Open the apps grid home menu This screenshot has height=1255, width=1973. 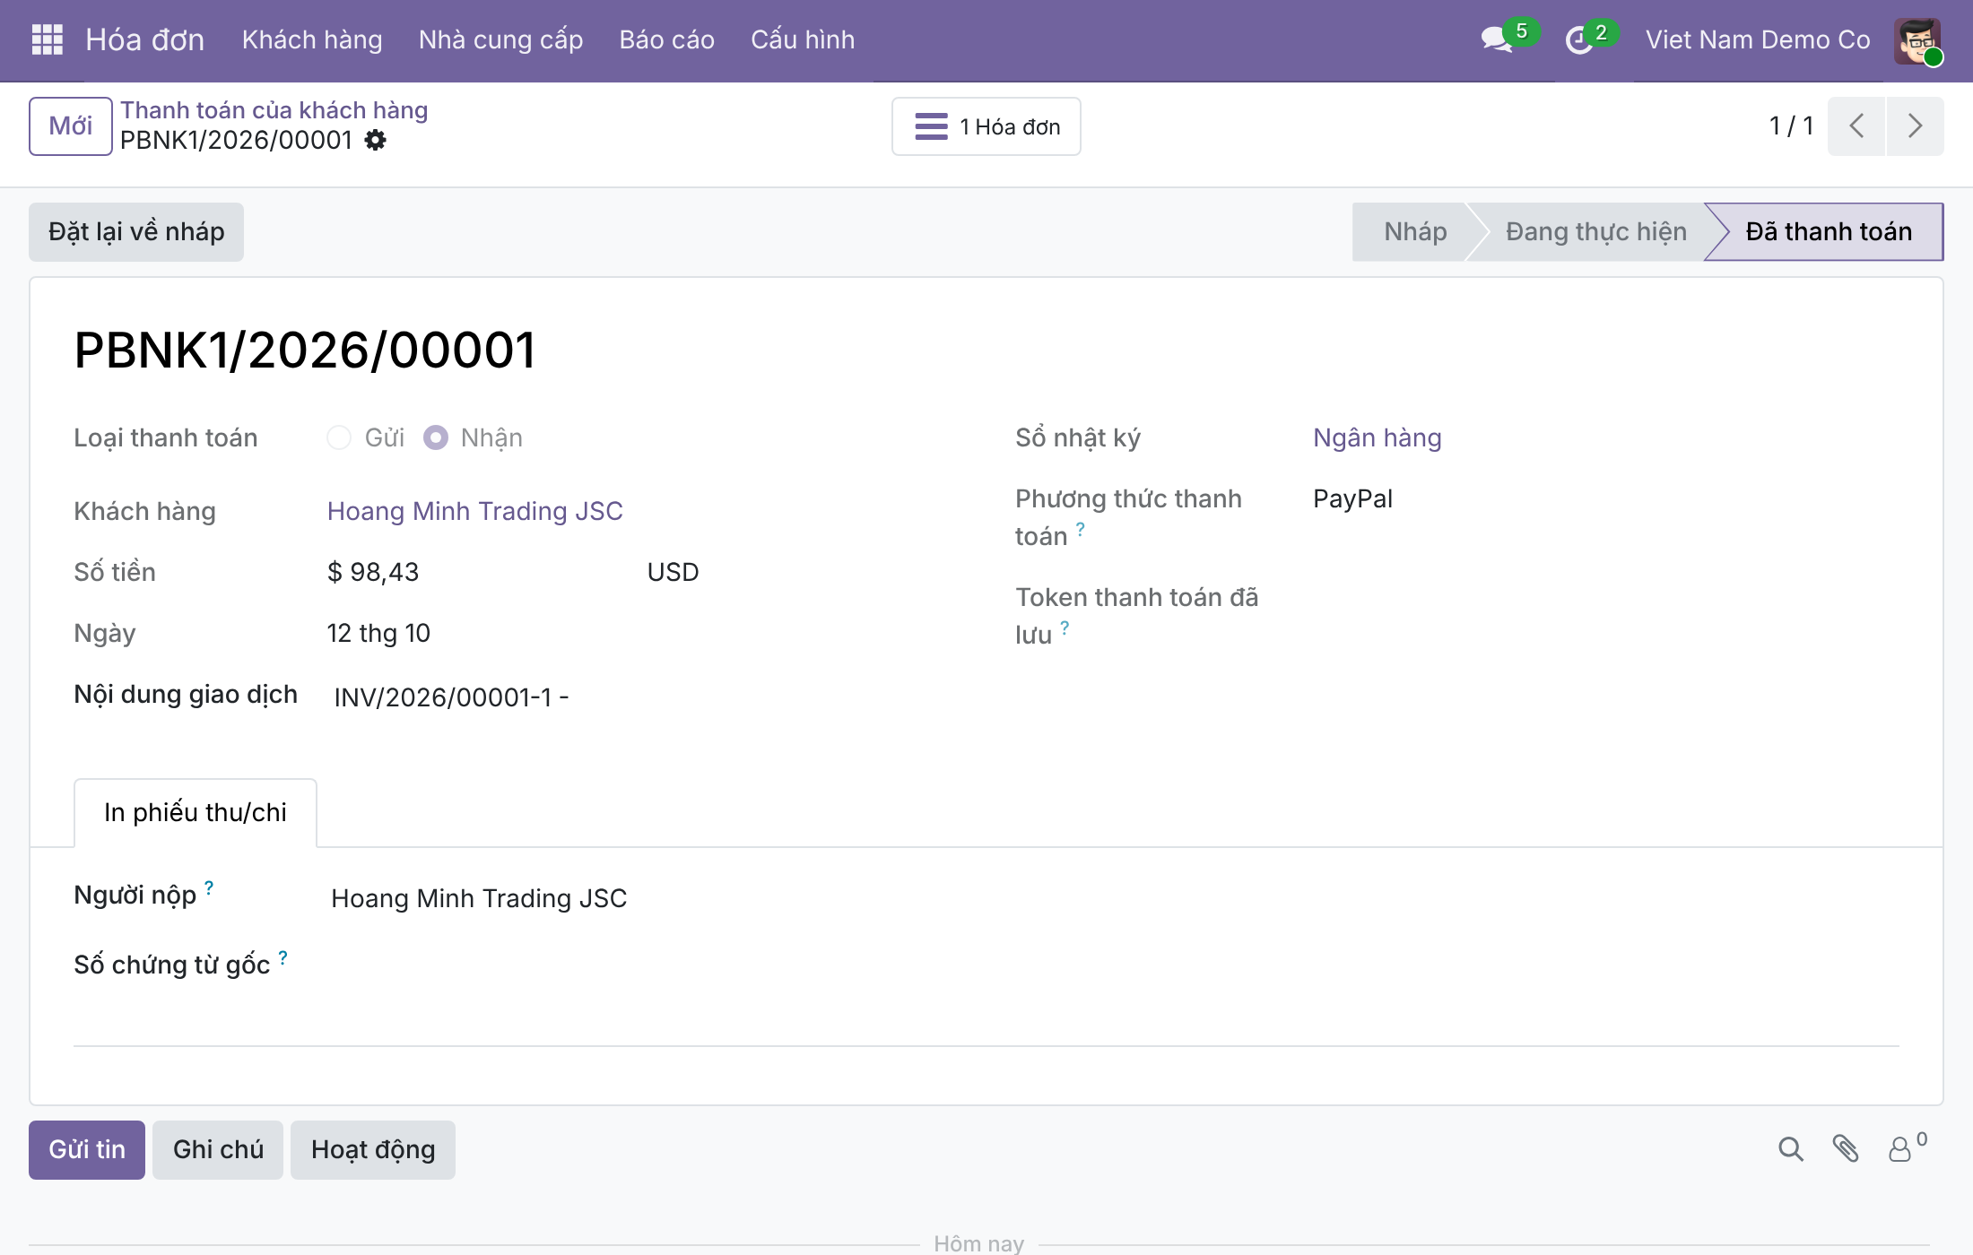point(47,39)
